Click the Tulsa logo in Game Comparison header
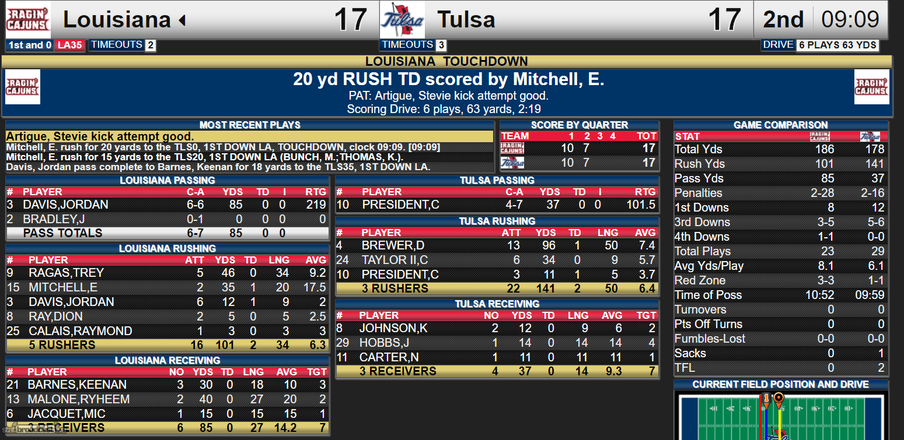 point(870,136)
